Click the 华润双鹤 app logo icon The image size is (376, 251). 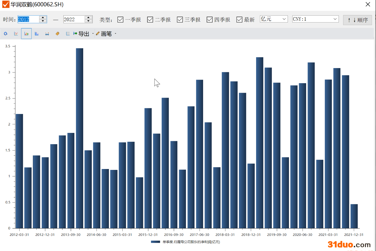(x=6, y=4)
